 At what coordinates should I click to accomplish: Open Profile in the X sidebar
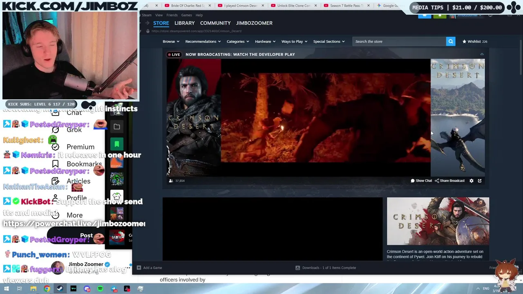69,198
